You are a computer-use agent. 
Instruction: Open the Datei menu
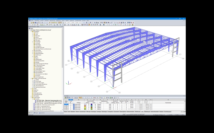[x=32, y=21]
